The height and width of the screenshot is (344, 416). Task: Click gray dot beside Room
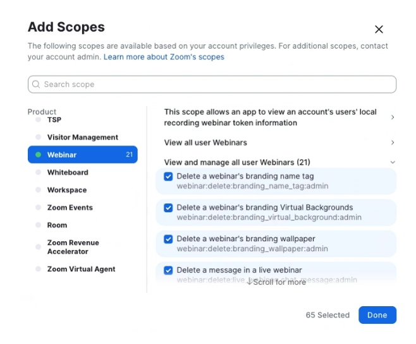pyautogui.click(x=38, y=225)
